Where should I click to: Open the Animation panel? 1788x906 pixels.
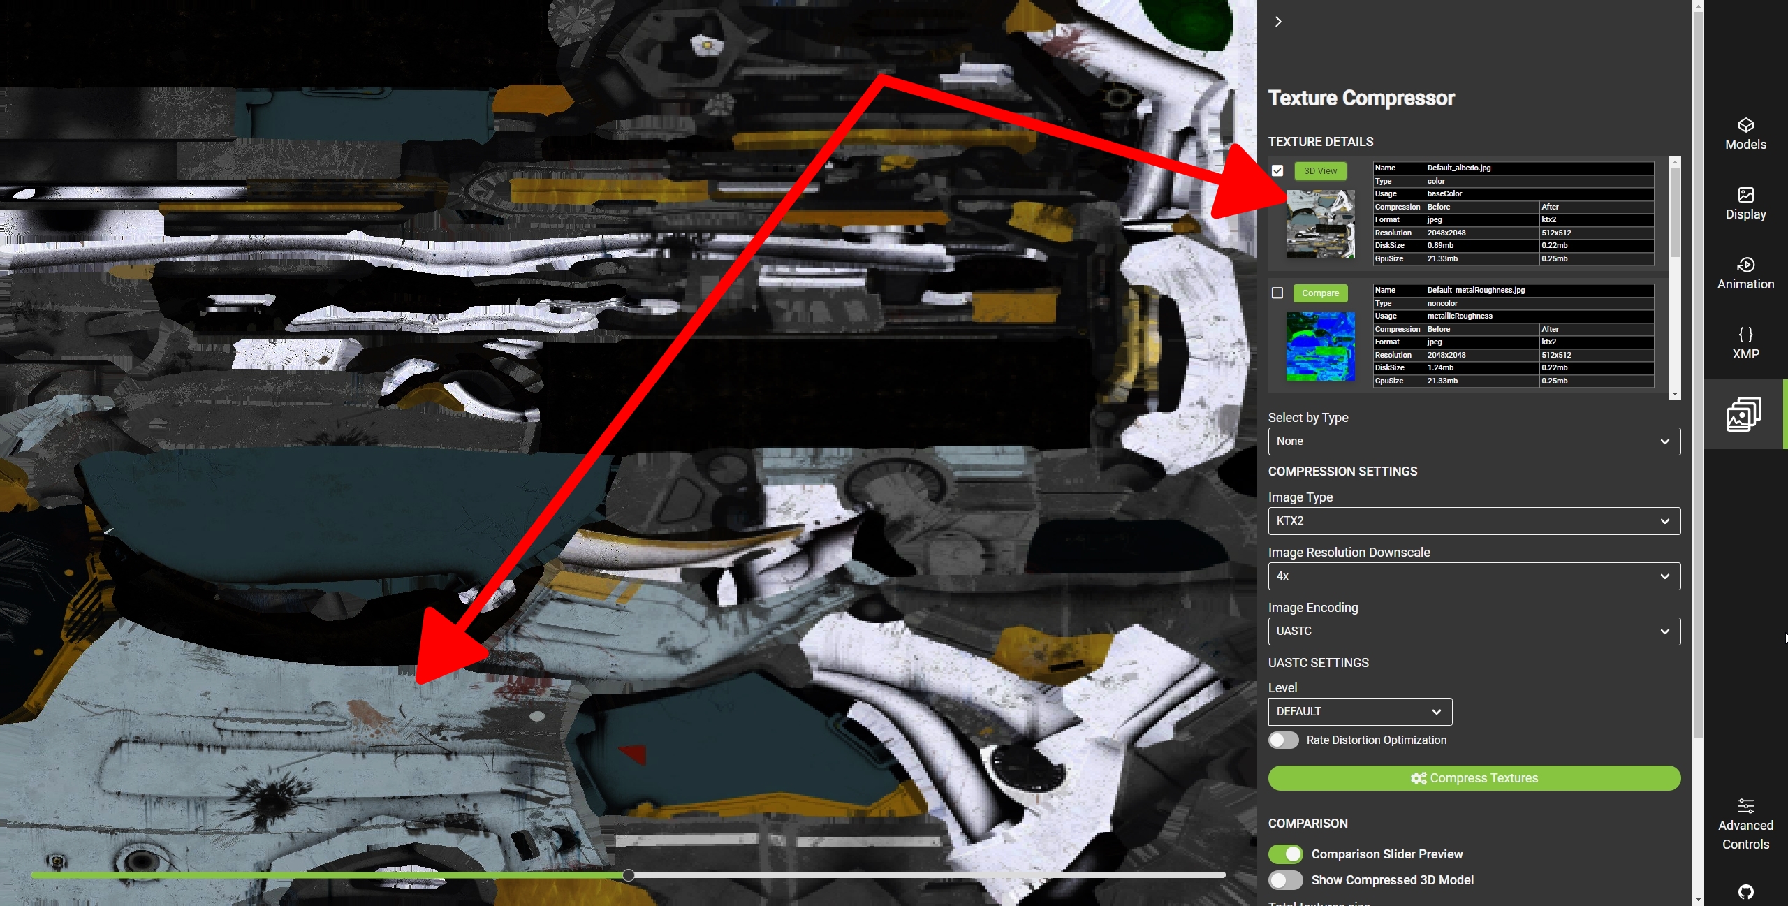[1745, 272]
